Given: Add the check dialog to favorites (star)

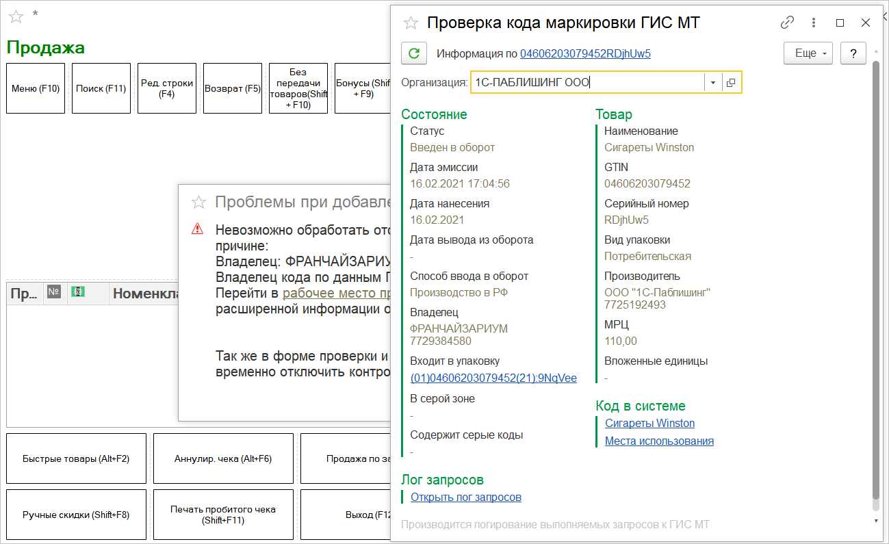Looking at the screenshot, I should pos(411,23).
